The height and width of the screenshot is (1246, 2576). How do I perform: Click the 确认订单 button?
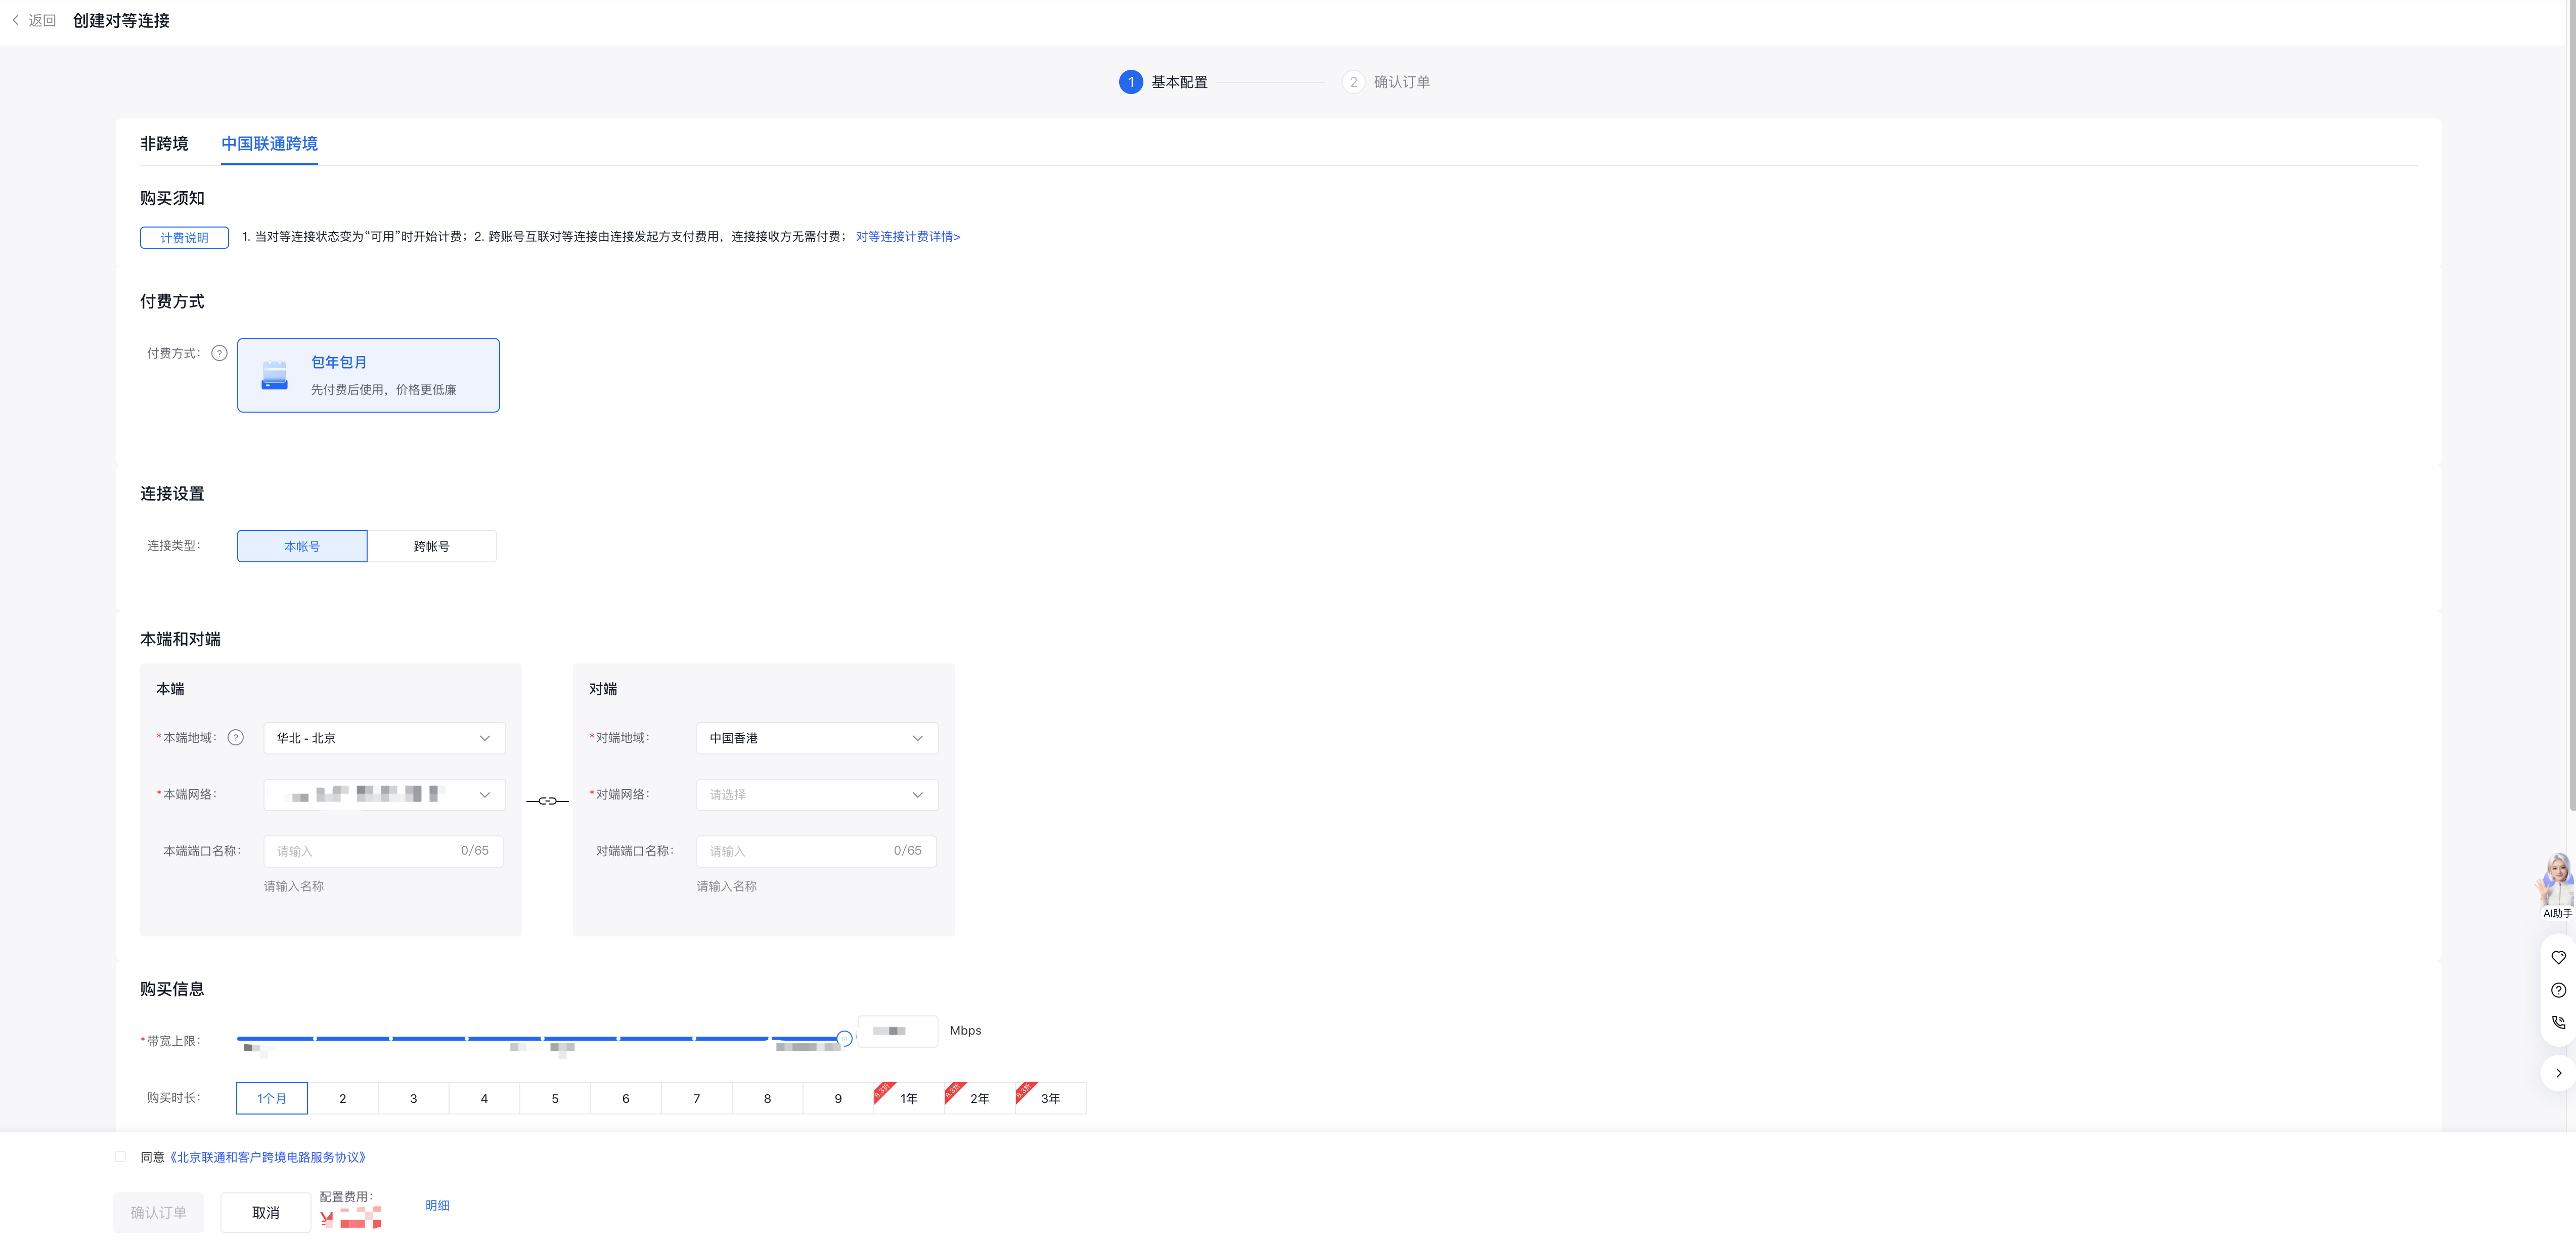pyautogui.click(x=158, y=1212)
